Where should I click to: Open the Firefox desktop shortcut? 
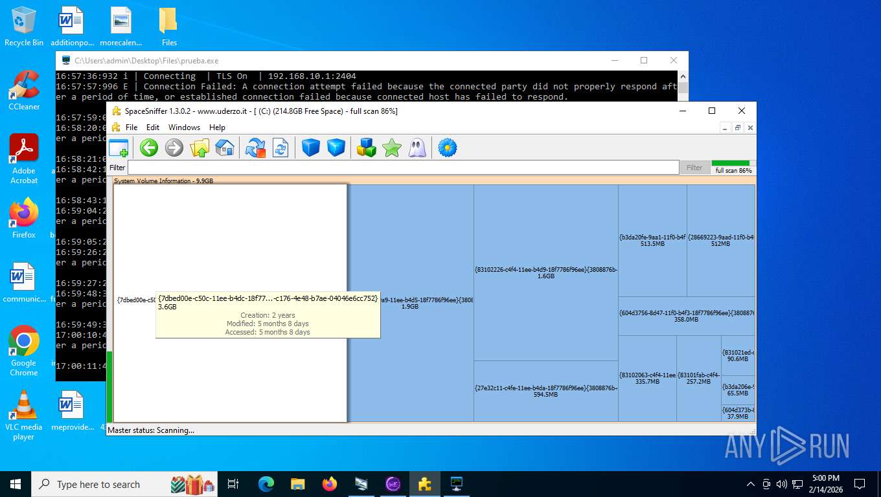[24, 219]
